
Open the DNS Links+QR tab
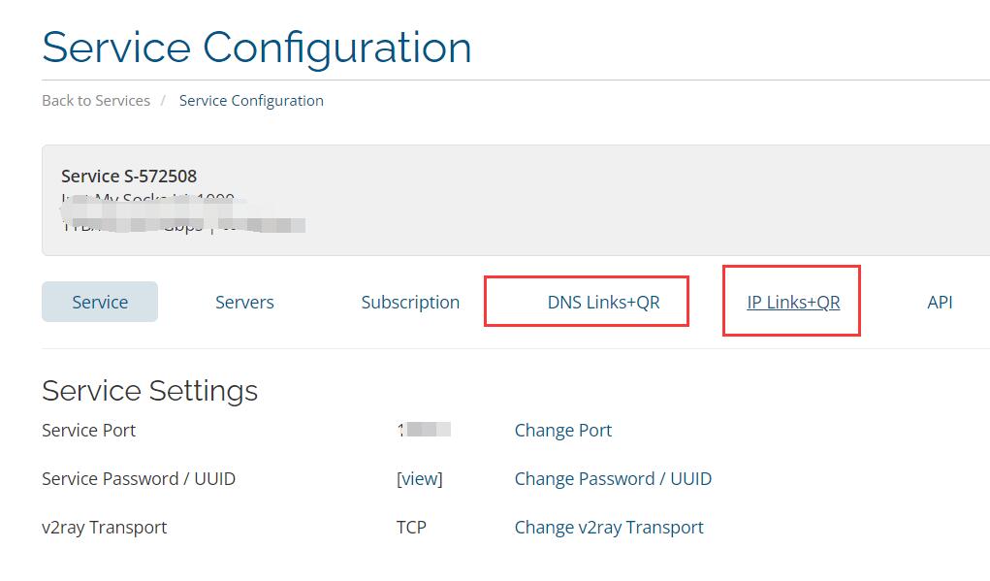point(603,302)
